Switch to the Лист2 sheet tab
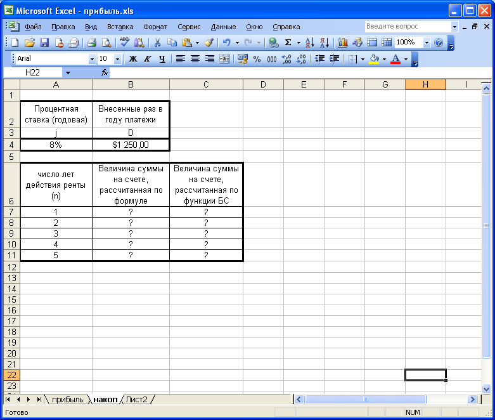 point(137,400)
